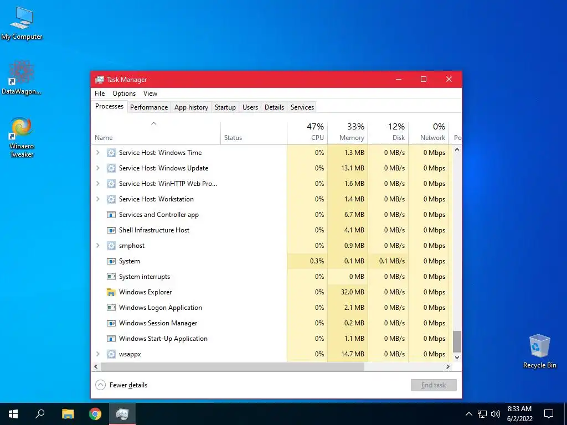Image resolution: width=567 pixels, height=425 pixels.
Task: Sort by the Status column header
Action: [x=254, y=132]
